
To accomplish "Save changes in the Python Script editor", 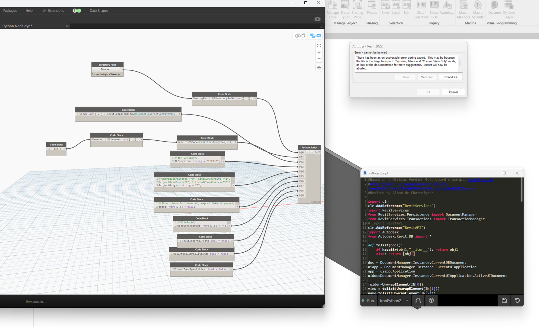I will (504, 301).
